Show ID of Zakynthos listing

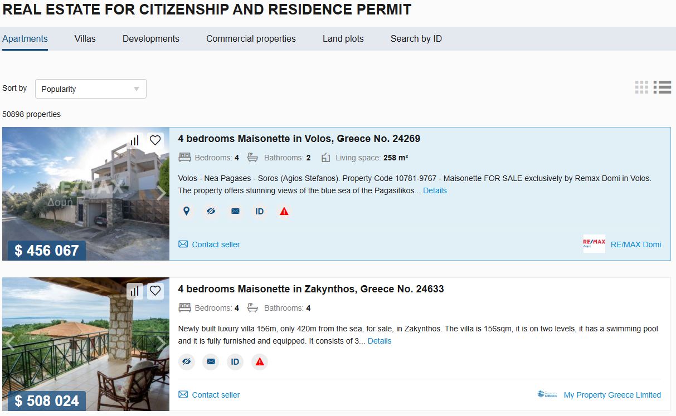pos(235,362)
